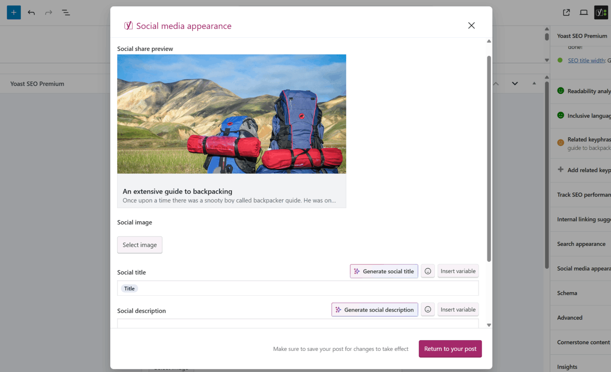Click the block inserter plus icon
This screenshot has height=372, width=611.
(14, 12)
